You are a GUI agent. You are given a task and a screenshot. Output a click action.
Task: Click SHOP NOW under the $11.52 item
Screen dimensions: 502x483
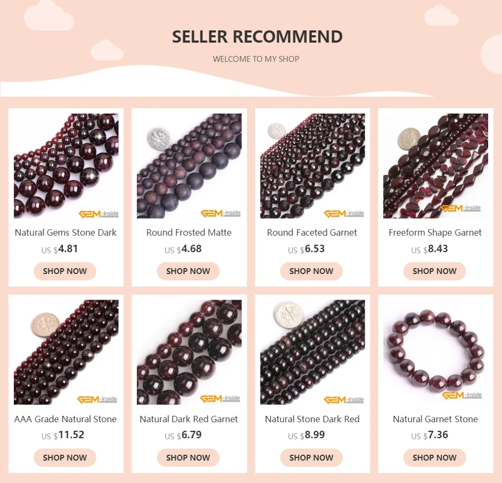(65, 457)
